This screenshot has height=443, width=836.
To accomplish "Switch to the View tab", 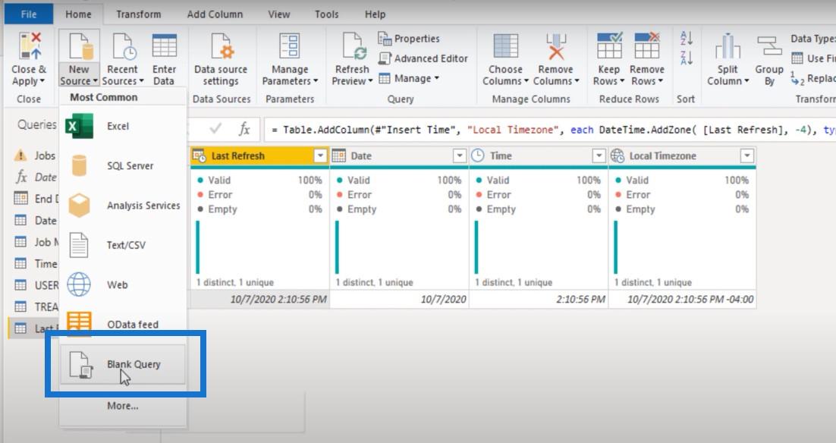I will [x=279, y=14].
